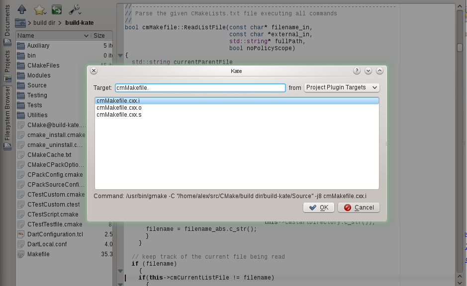Screen dimensions: 467x286
Task: Click the Makefile file icon
Action: tap(21, 254)
